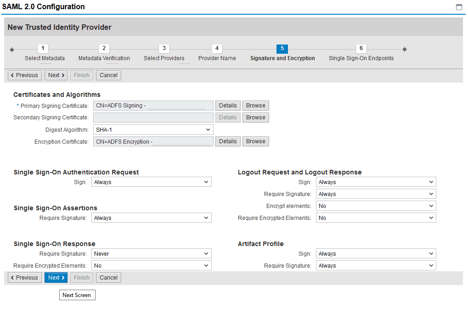468x314 pixels.
Task: Click the bottom Cancel button
Action: point(108,278)
